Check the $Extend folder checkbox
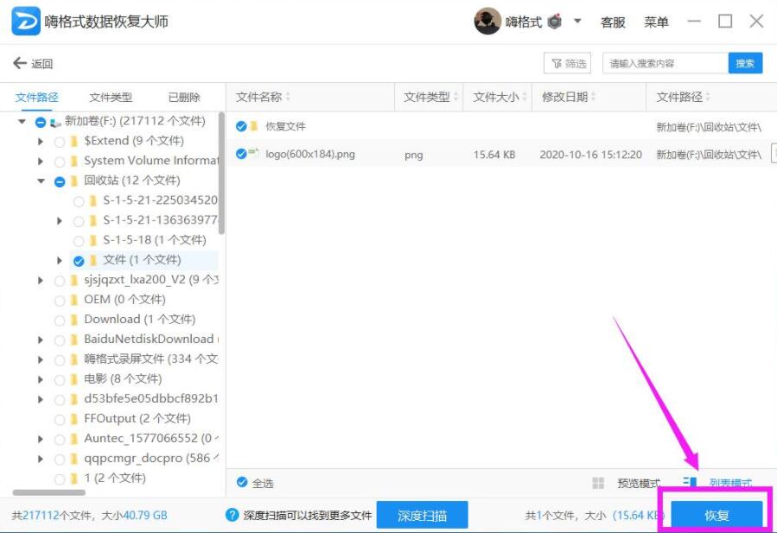Screen dimensions: 777x533 (60, 143)
